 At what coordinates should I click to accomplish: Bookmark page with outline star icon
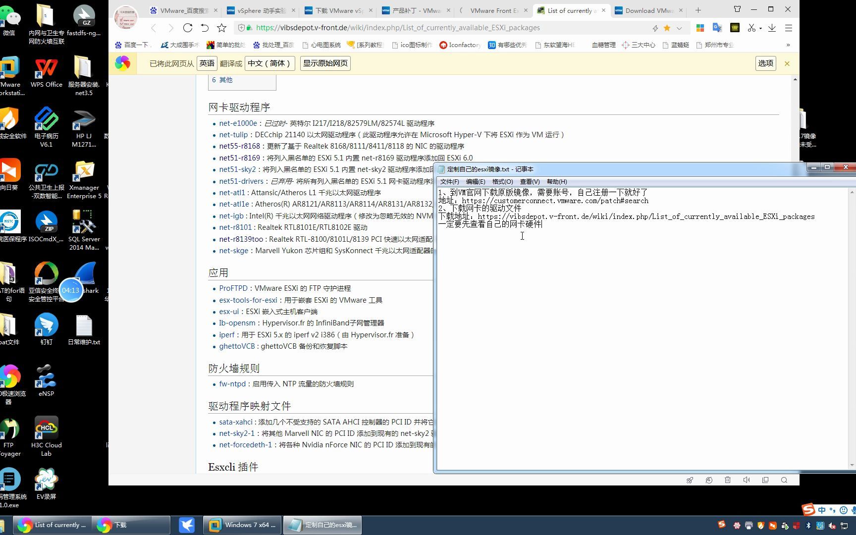tap(221, 28)
